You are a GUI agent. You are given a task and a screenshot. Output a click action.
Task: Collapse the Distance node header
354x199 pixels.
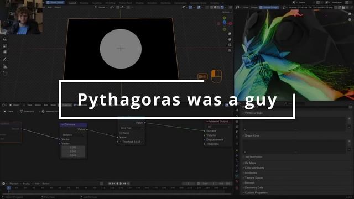click(63, 124)
